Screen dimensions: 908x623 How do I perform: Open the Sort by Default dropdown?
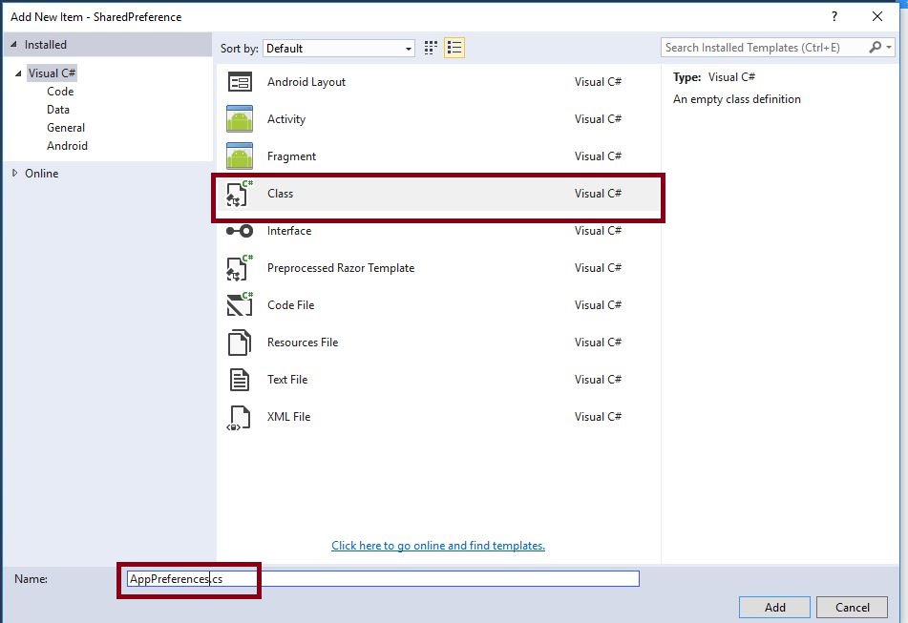(338, 48)
